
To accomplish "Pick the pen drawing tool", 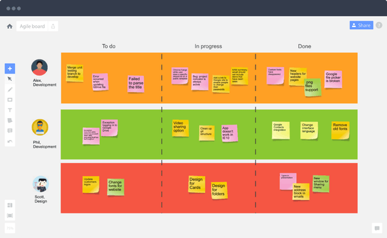I will point(10,90).
